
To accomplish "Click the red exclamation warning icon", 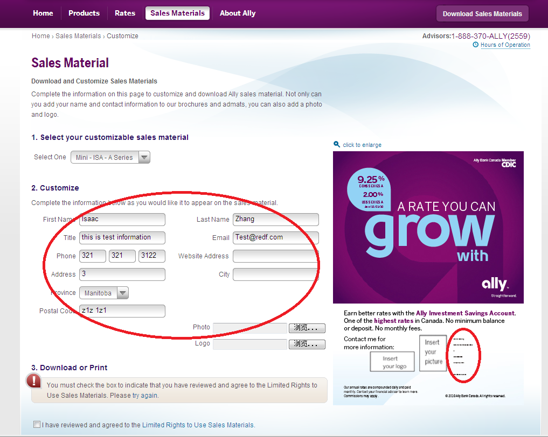I will coord(34,380).
